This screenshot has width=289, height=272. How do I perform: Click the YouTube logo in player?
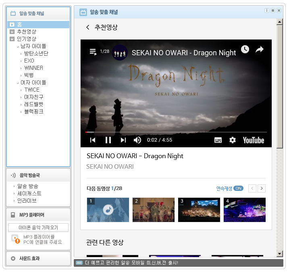[254, 140]
